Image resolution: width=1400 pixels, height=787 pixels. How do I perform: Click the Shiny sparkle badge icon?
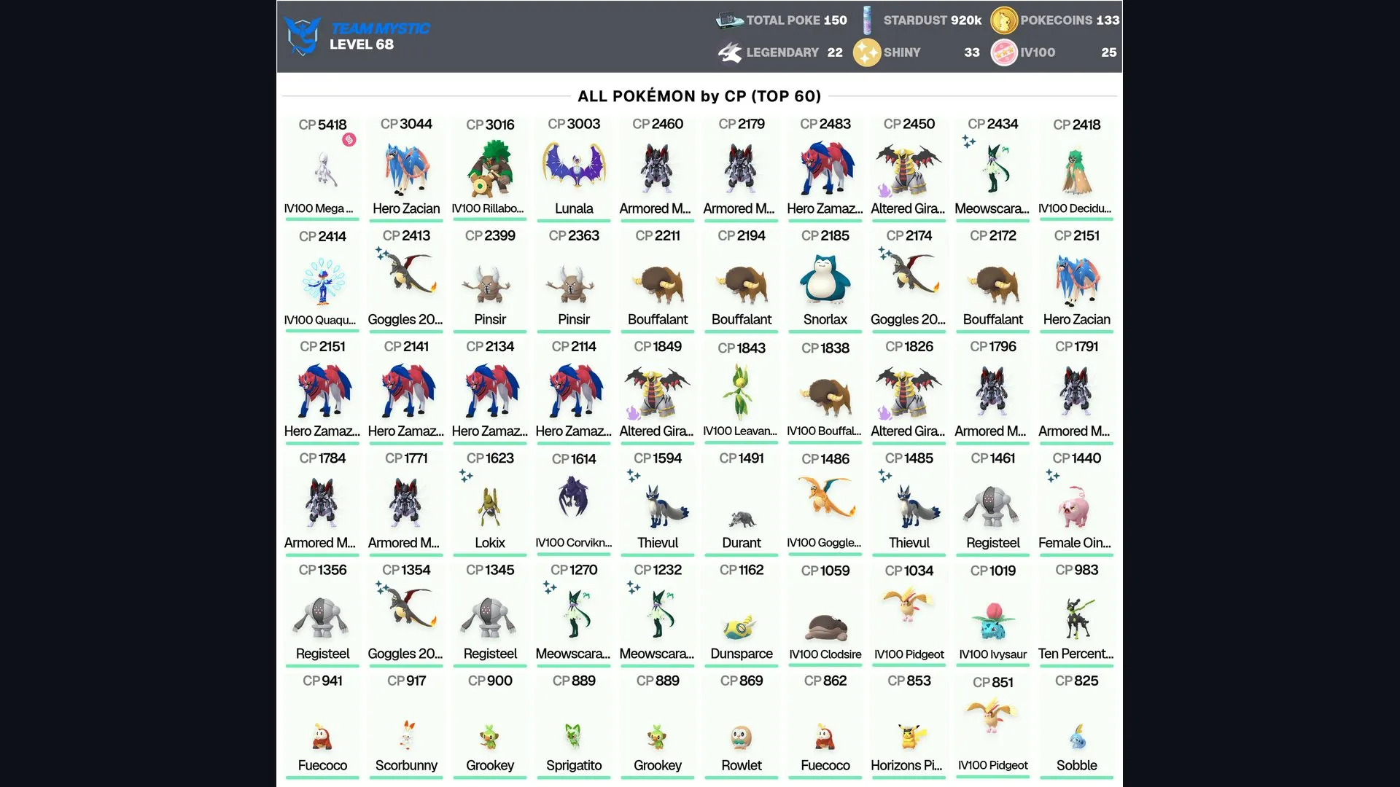click(x=867, y=52)
